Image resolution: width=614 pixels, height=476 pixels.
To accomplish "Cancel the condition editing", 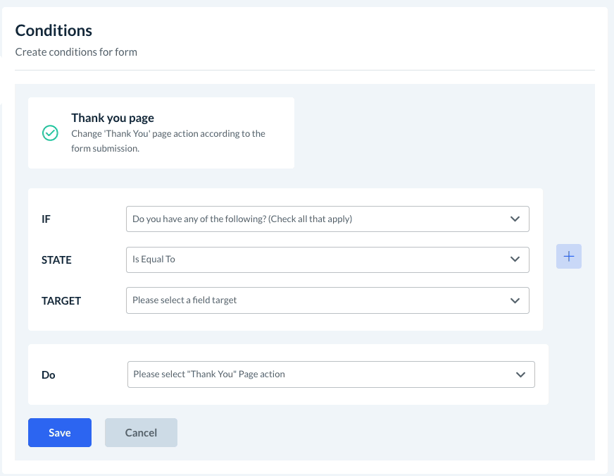I will pos(141,433).
